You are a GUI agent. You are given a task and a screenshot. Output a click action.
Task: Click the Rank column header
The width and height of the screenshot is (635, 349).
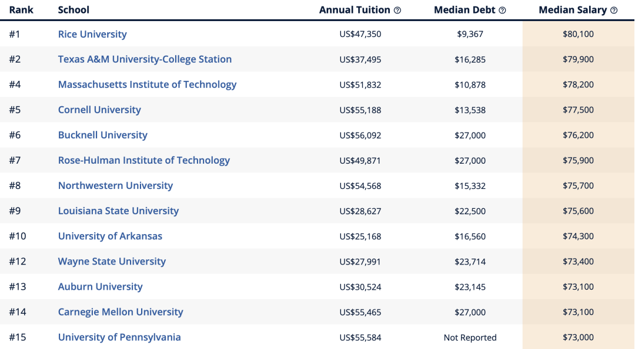(21, 10)
